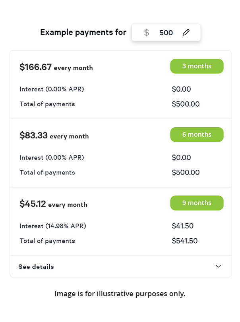This screenshot has width=240, height=322.
Task: Choose the 6 months plan badge
Action: coord(197,134)
